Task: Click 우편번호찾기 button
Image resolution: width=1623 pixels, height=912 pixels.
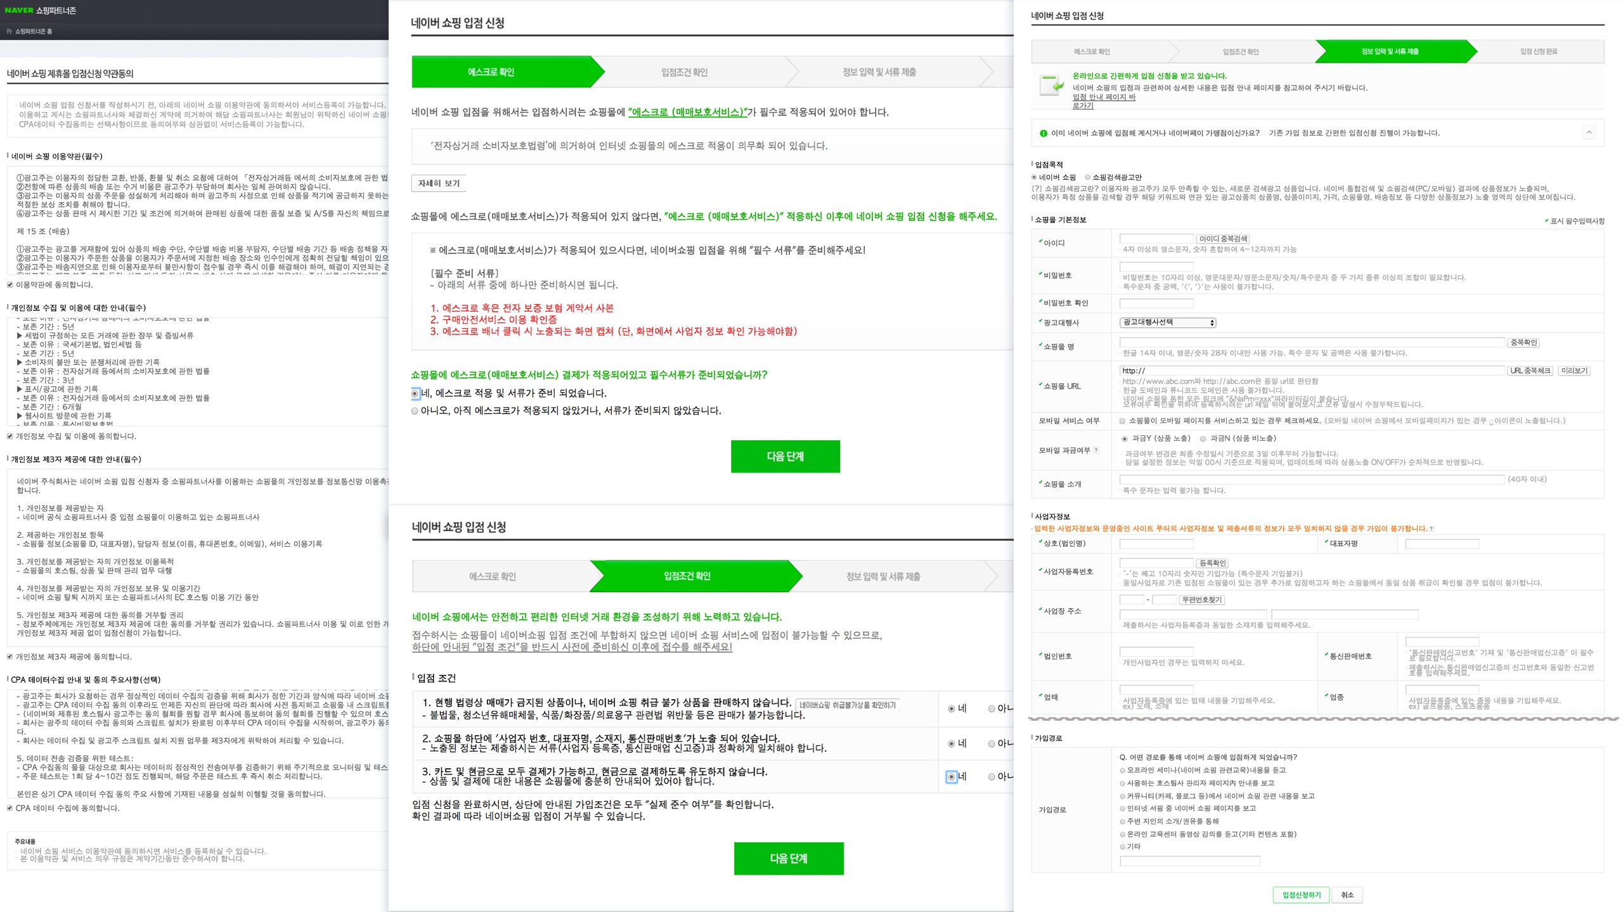Action: [1201, 600]
